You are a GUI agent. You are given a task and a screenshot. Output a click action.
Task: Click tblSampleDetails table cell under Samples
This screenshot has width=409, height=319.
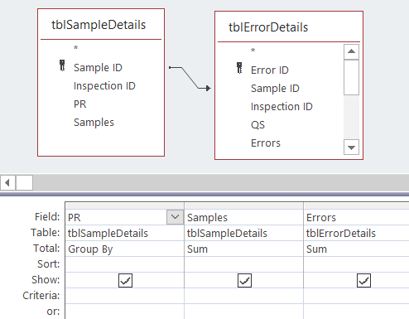tap(244, 233)
